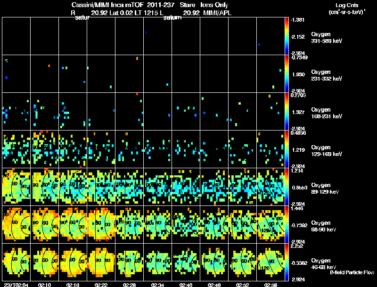Select the 'Ions Only' title text

[x=214, y=5]
